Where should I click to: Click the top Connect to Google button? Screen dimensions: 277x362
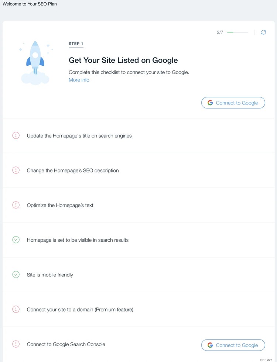(233, 103)
